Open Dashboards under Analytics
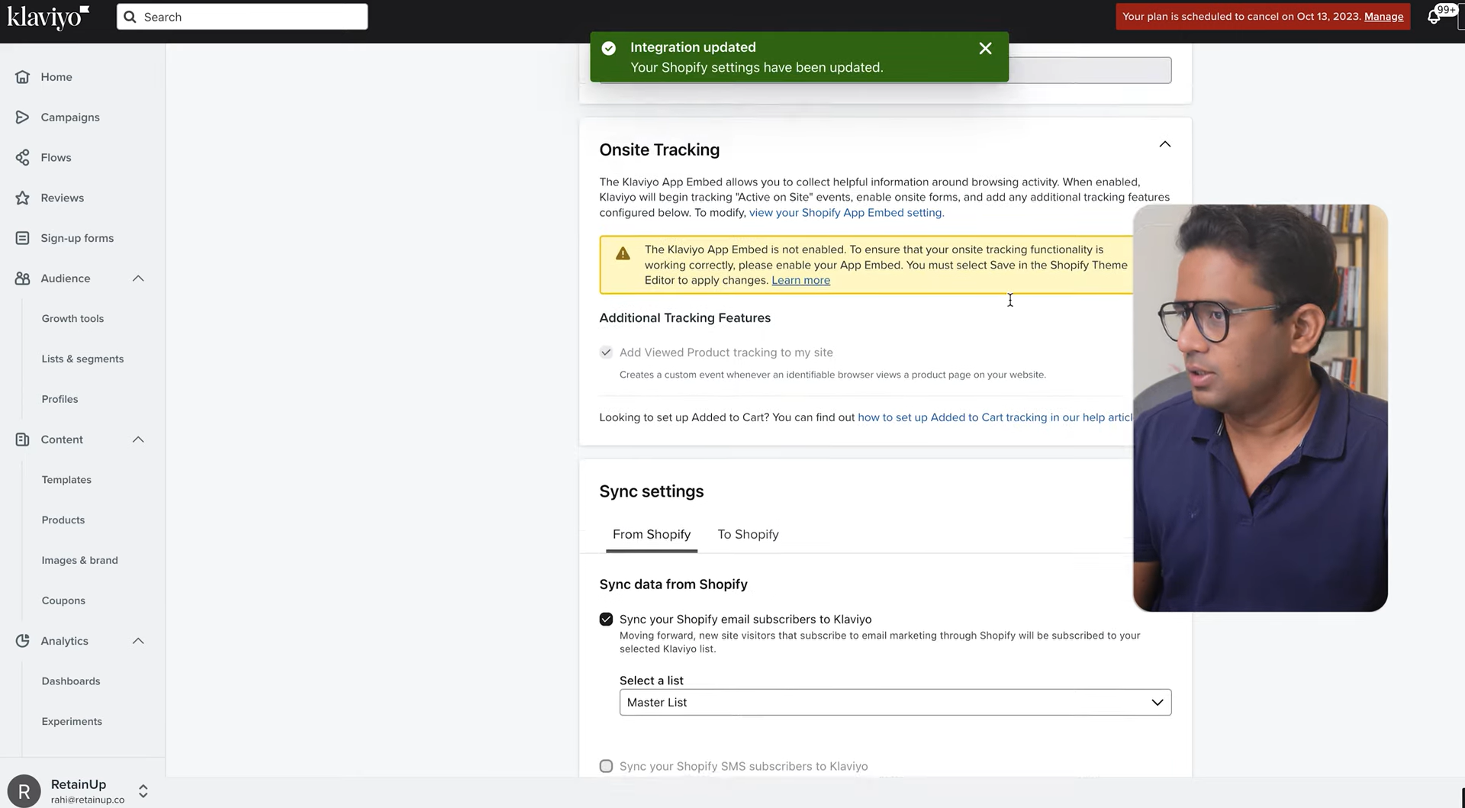1465x808 pixels. pos(71,681)
